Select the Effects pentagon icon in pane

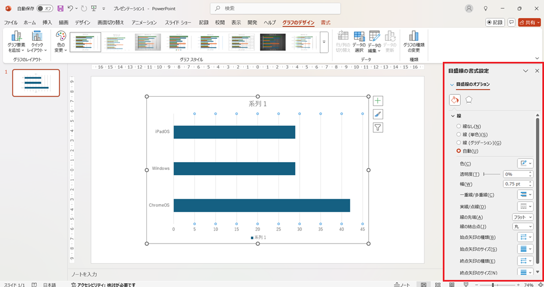(469, 100)
